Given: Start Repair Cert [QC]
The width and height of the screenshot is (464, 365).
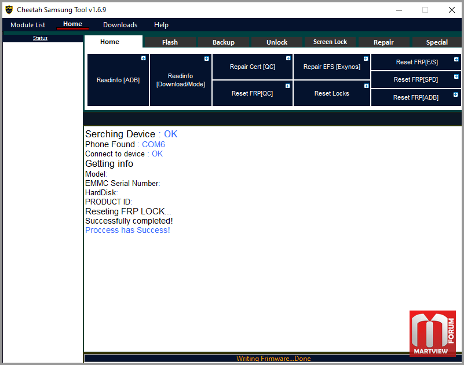Looking at the screenshot, I should pyautogui.click(x=253, y=67).
